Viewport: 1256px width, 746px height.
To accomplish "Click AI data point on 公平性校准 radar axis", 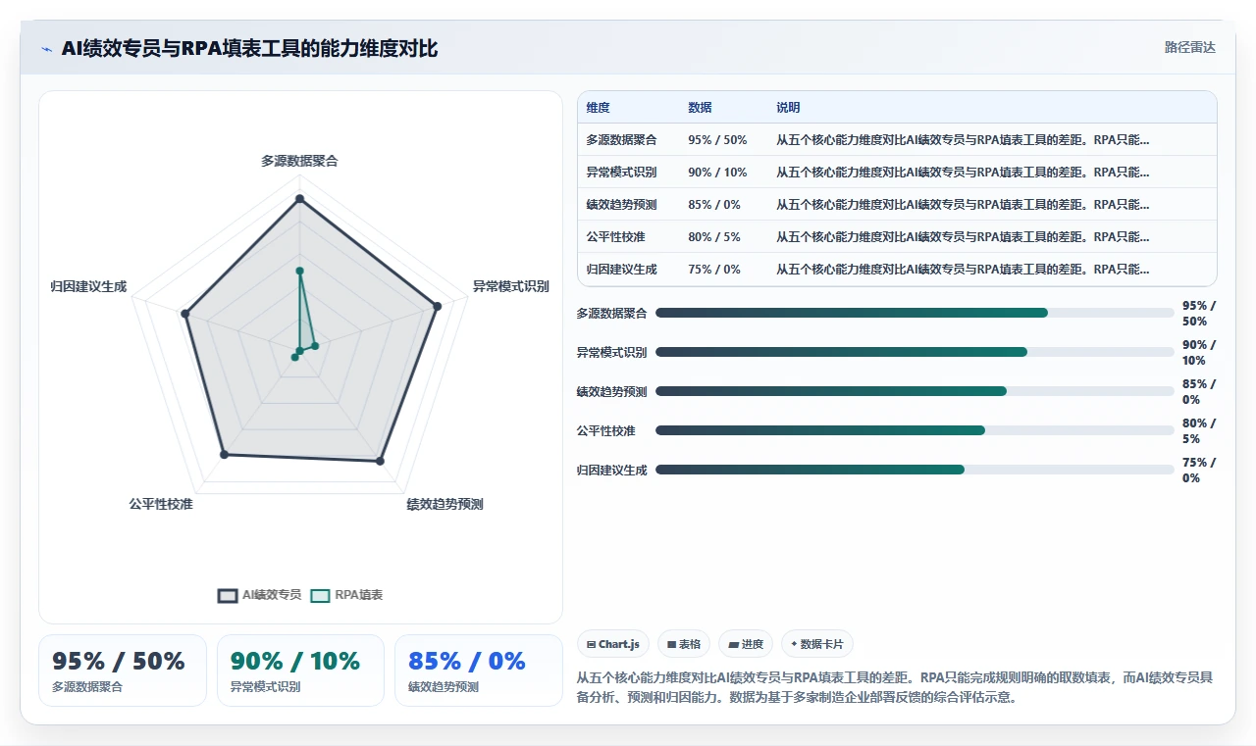I will 225,454.
